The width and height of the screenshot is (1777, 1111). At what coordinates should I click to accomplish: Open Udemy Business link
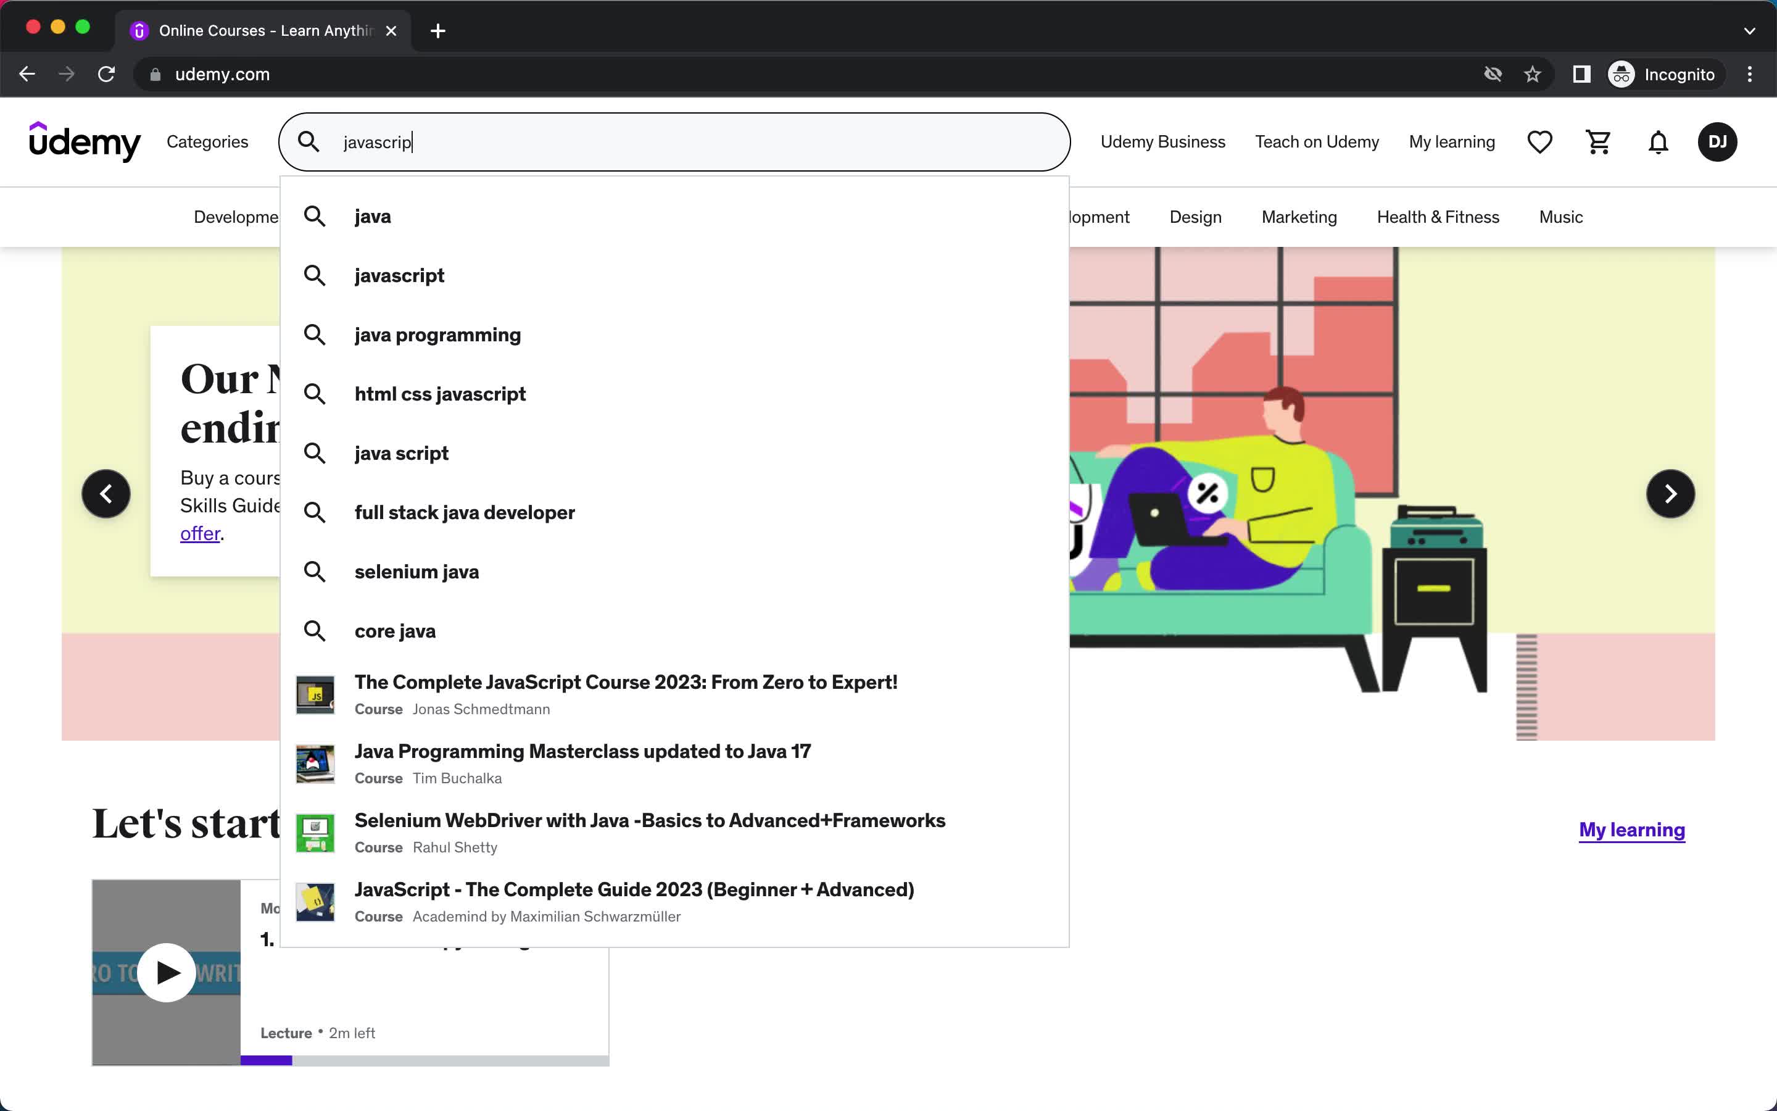click(1162, 142)
